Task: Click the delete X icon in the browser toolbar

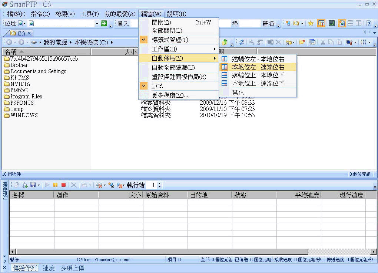Action: (x=278, y=43)
